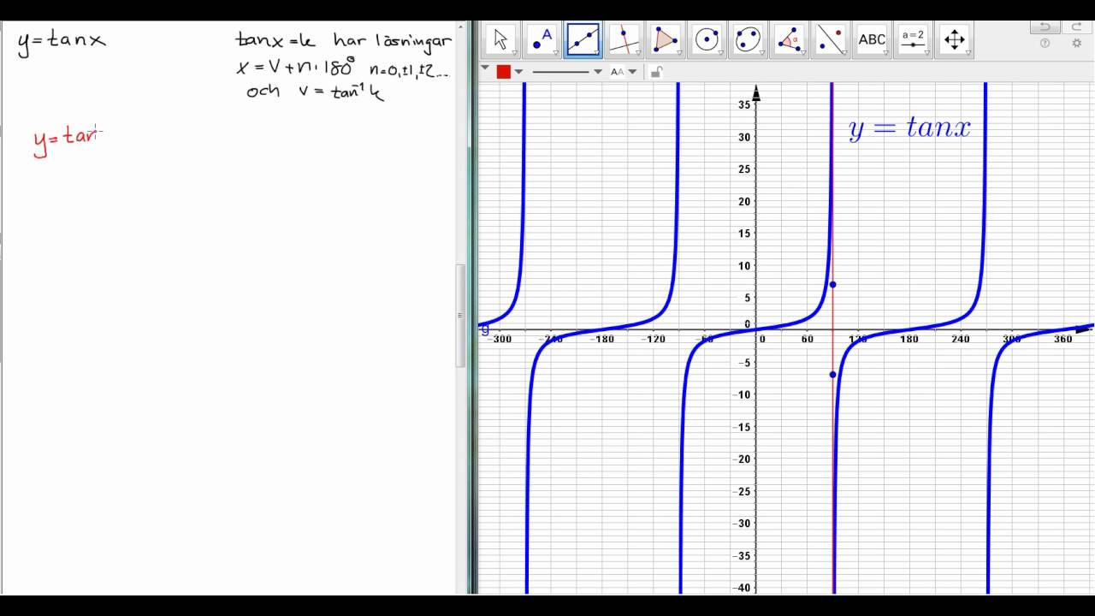This screenshot has height=616, width=1095.
Task: Select the Move Graphics View tool
Action: point(954,39)
